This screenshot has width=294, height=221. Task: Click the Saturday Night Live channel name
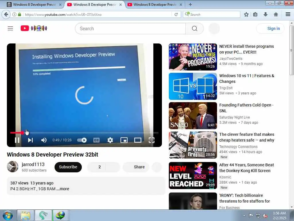click(235, 117)
